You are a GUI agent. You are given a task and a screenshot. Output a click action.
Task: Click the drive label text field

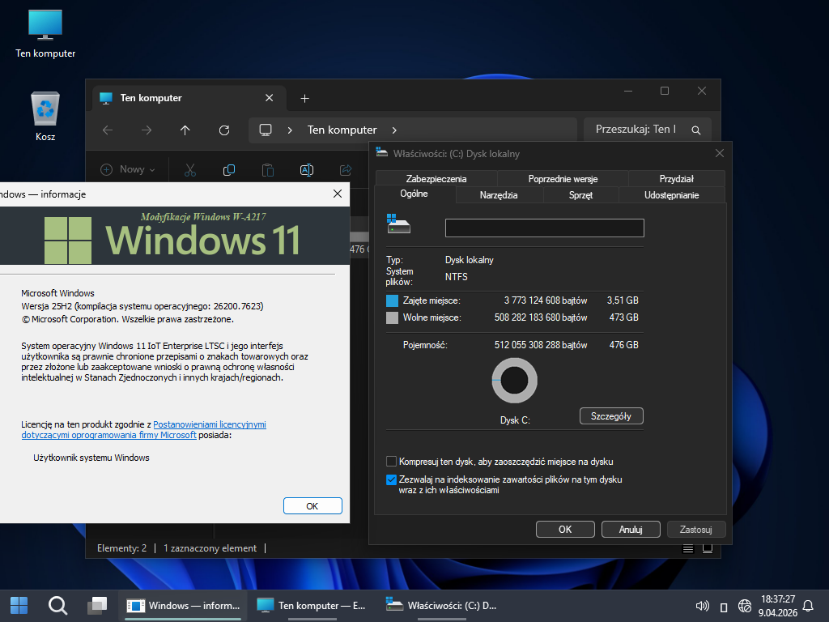tap(544, 228)
